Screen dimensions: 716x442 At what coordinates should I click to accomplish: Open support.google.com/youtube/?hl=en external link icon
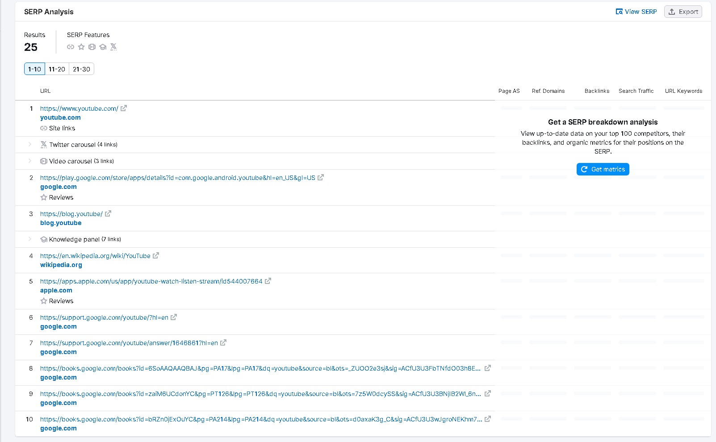pyautogui.click(x=174, y=317)
